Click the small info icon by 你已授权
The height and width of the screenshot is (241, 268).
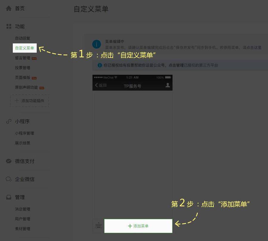[100, 65]
